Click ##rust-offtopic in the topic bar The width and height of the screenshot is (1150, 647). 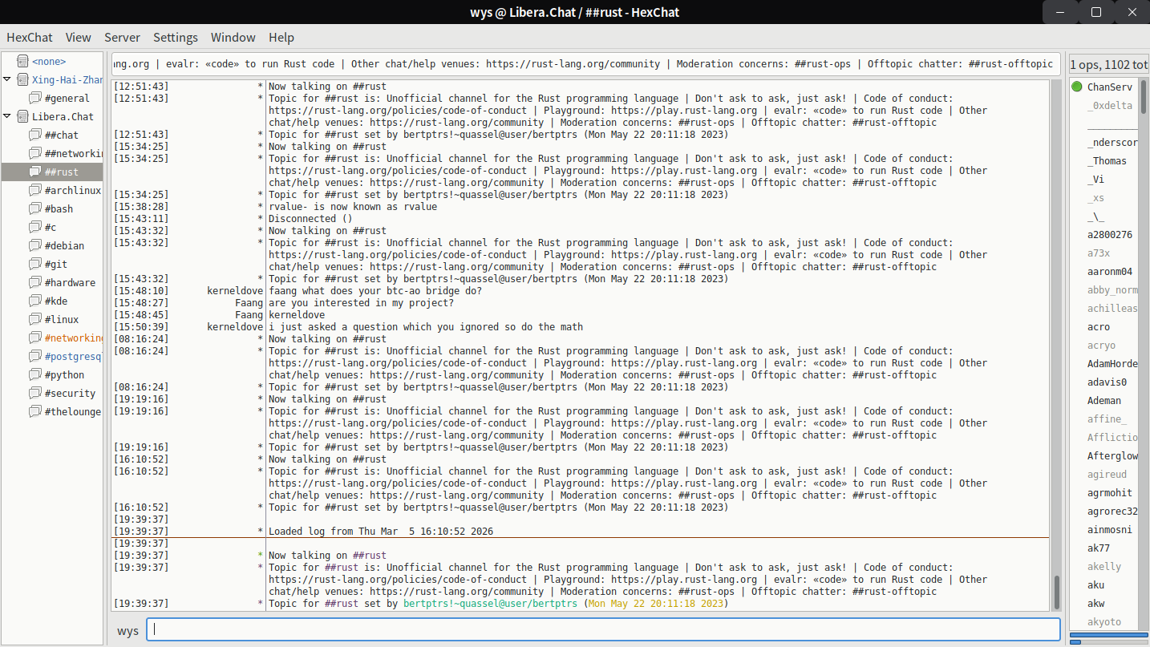click(1010, 64)
